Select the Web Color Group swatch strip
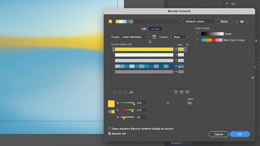The image size is (260, 146). (x=212, y=40)
